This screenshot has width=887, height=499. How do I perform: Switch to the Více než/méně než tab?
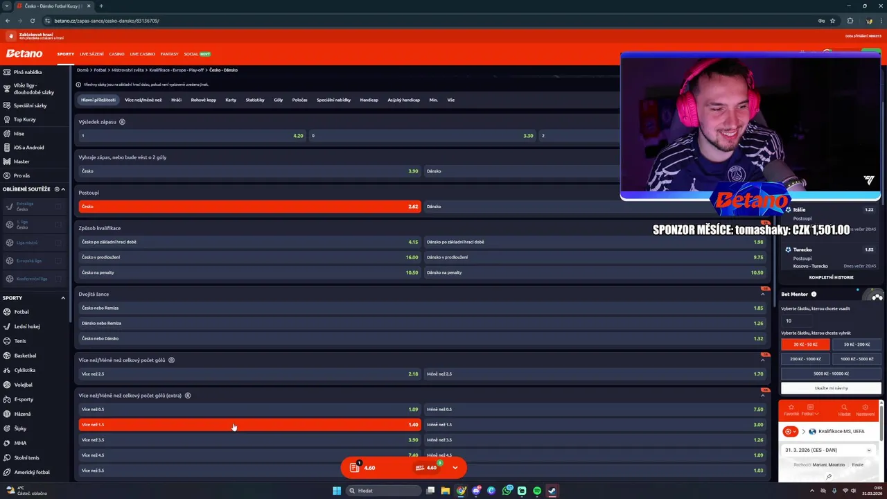pos(143,100)
